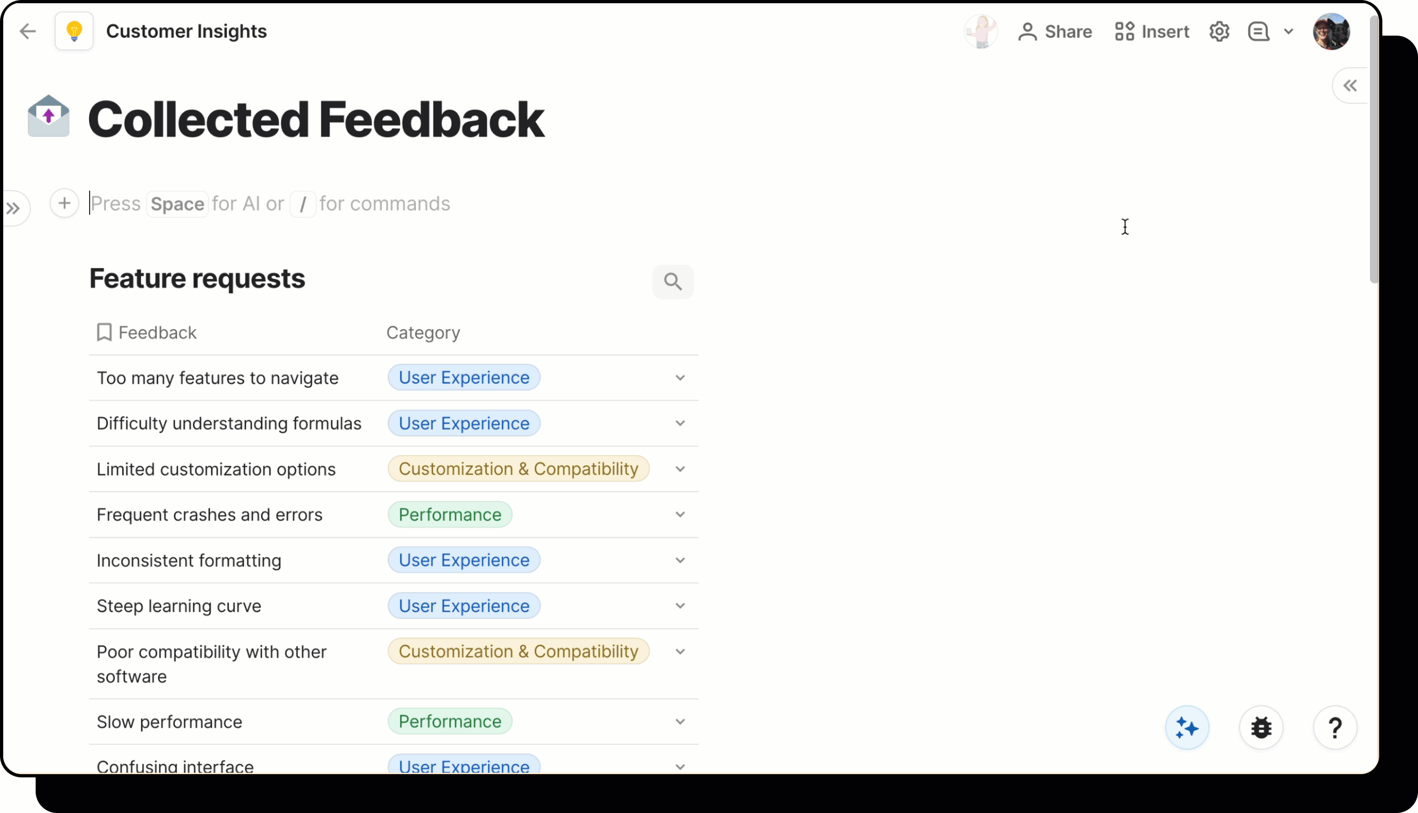Image resolution: width=1418 pixels, height=813 pixels.
Task: Expand the left sidebar chevrons
Action: coord(13,208)
